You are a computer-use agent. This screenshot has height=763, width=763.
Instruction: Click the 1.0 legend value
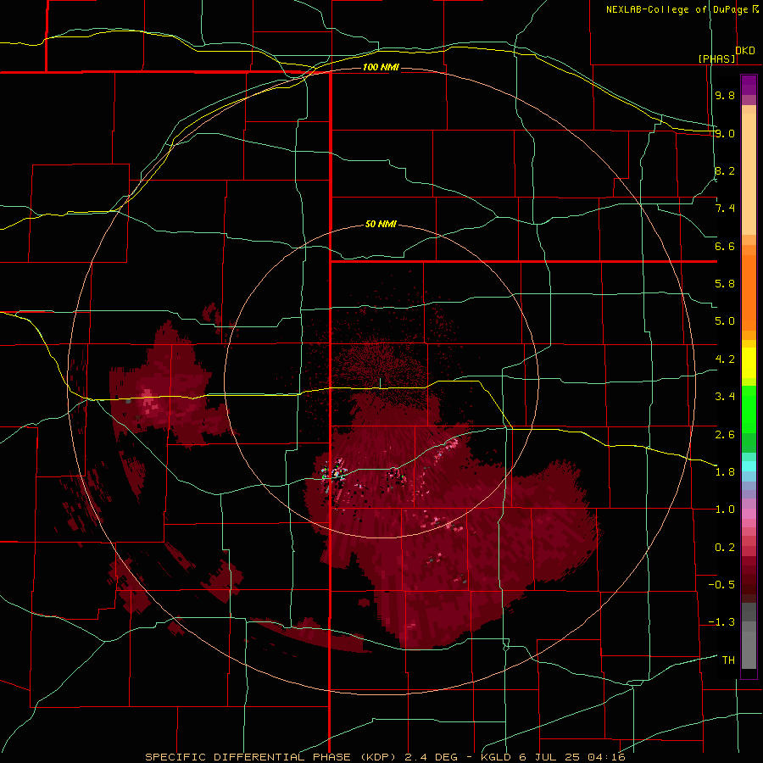[725, 510]
